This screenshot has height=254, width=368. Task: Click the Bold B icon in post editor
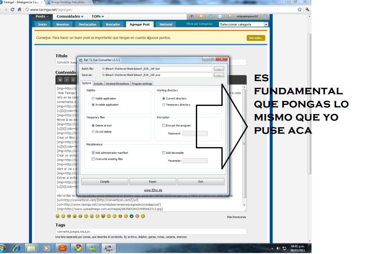[60, 80]
